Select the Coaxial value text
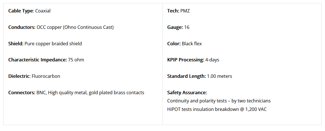 point(43,11)
